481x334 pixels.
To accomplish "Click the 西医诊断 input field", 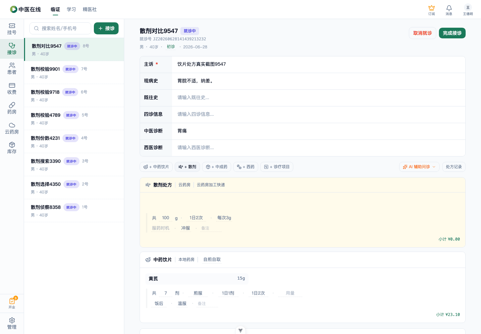I will 319,148.
